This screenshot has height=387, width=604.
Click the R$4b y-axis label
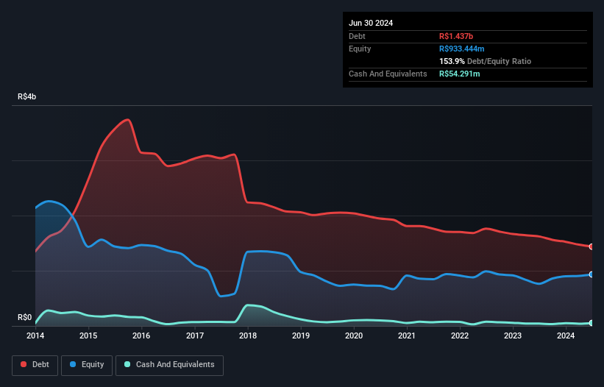tap(27, 96)
